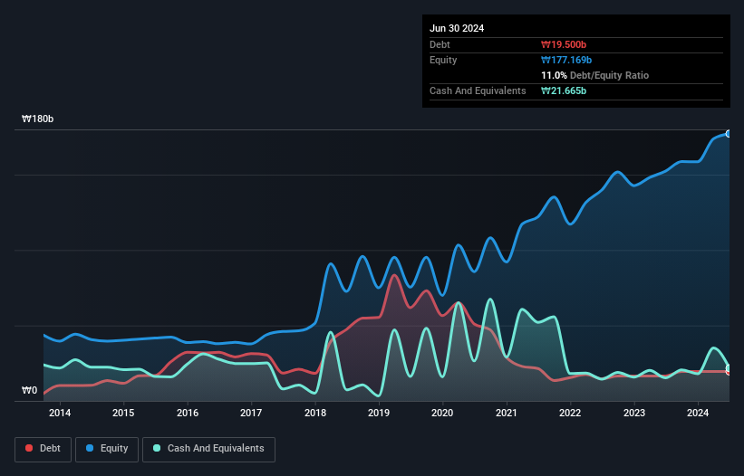This screenshot has height=476, width=744.
Task: Click the 11.0% Debt/Equity Ratio text
Action: [x=594, y=75]
